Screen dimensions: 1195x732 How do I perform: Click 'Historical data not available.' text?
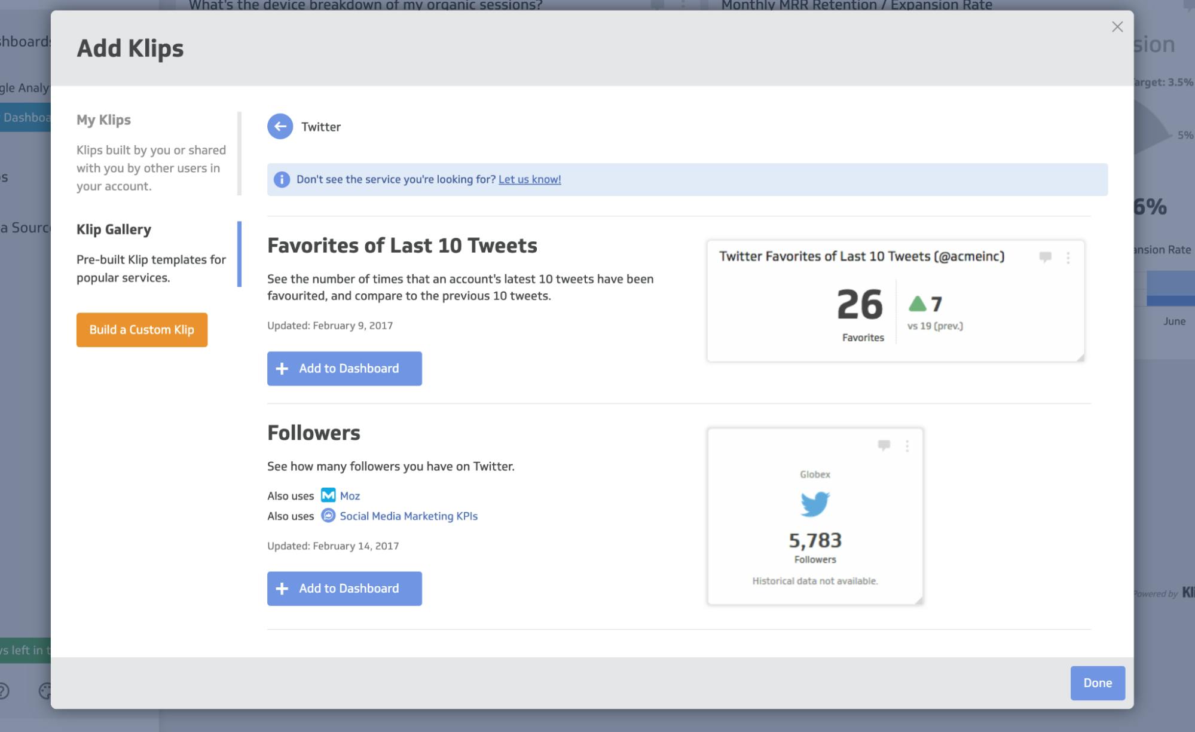[x=815, y=581]
